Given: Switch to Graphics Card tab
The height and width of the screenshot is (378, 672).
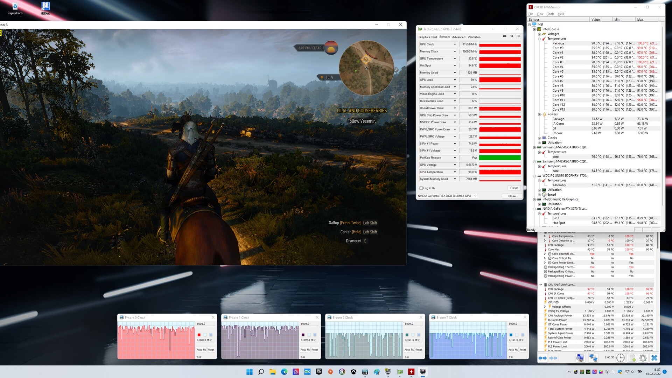Looking at the screenshot, I should (427, 37).
